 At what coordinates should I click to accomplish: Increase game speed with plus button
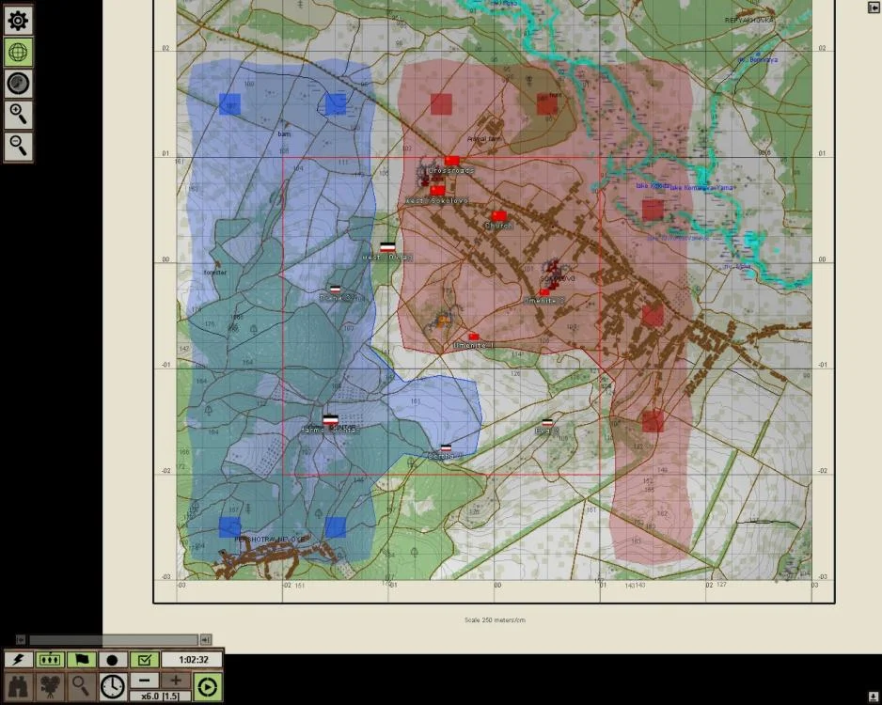pos(176,681)
